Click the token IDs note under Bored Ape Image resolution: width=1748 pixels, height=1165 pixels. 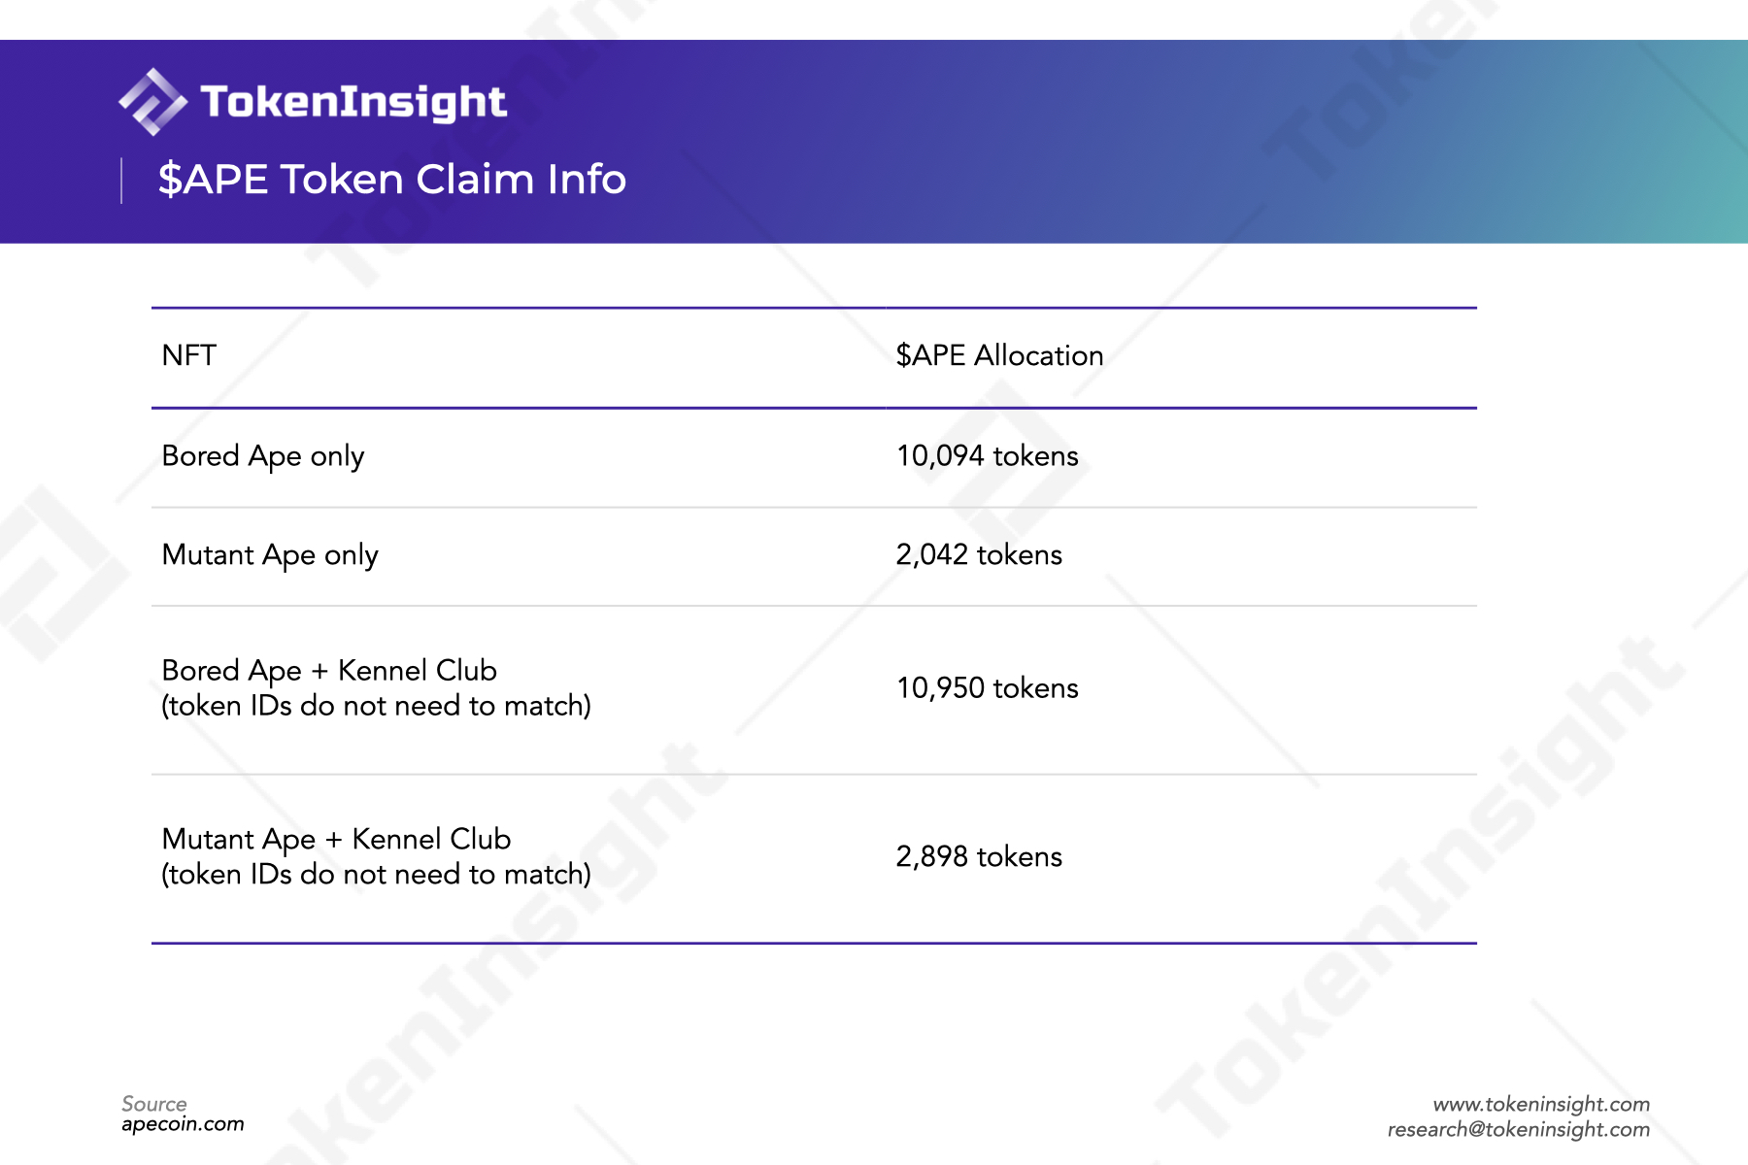(377, 706)
